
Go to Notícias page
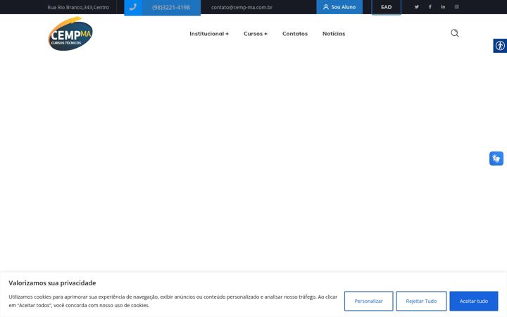coord(334,34)
